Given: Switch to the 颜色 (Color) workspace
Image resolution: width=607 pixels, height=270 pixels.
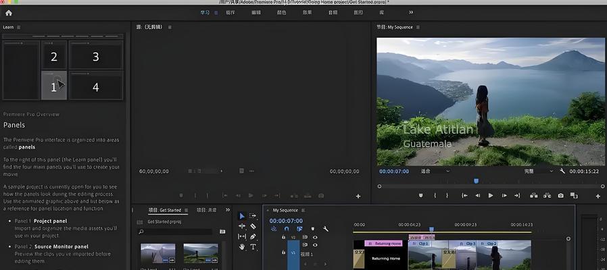Looking at the screenshot, I should pos(281,12).
